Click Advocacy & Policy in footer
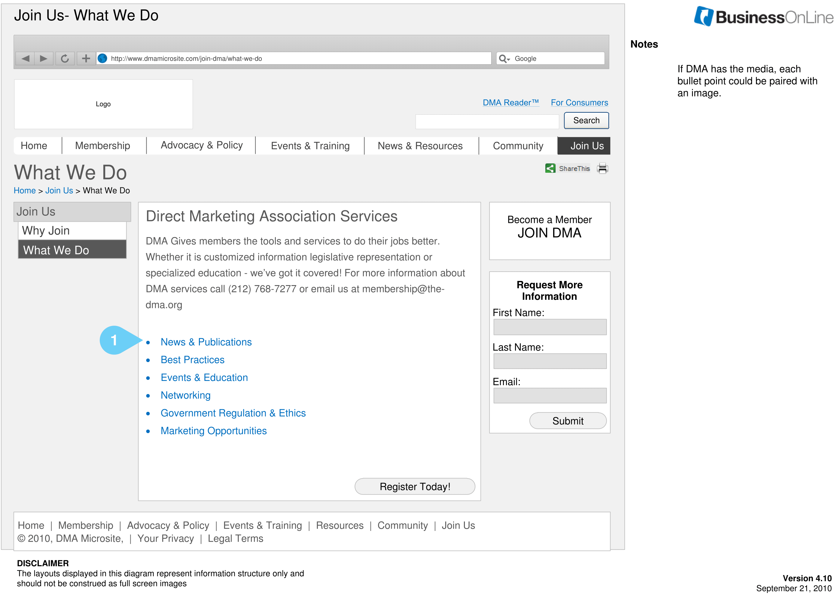838x606 pixels. click(168, 525)
